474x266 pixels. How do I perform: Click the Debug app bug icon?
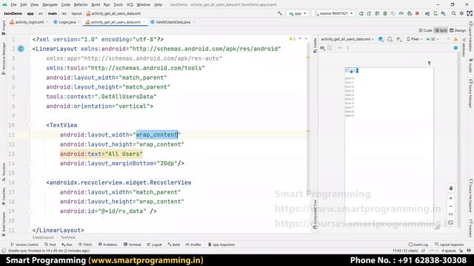pos(385,13)
